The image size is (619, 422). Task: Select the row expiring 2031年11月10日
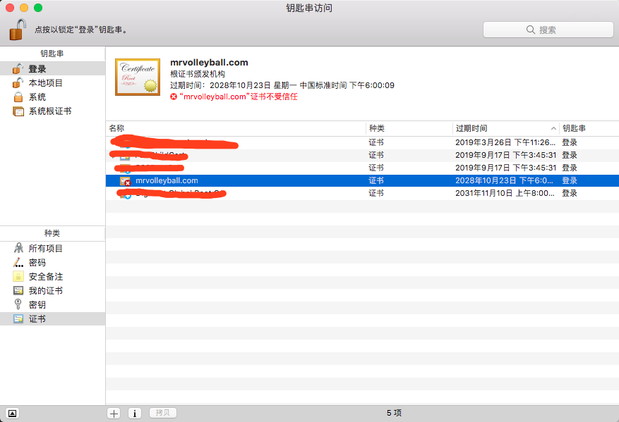click(x=362, y=193)
